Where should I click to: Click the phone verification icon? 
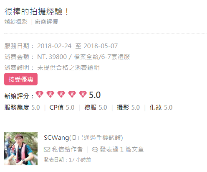point(74,137)
